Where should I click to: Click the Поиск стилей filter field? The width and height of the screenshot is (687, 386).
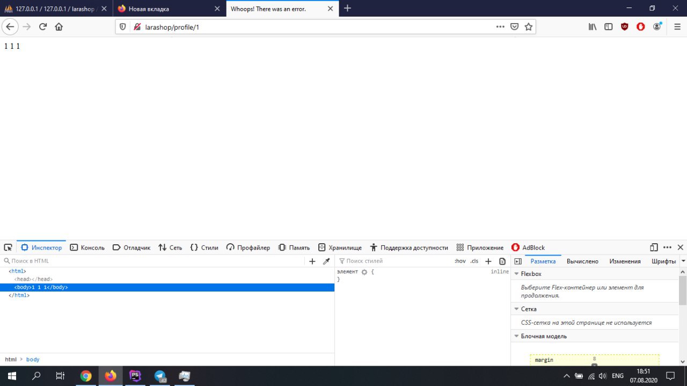(x=394, y=261)
